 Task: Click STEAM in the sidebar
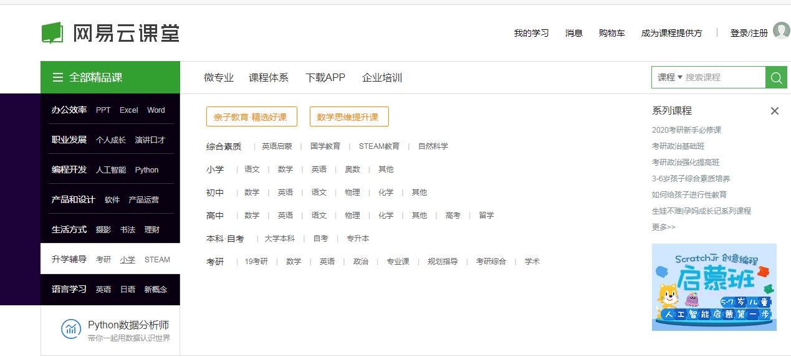point(157,260)
